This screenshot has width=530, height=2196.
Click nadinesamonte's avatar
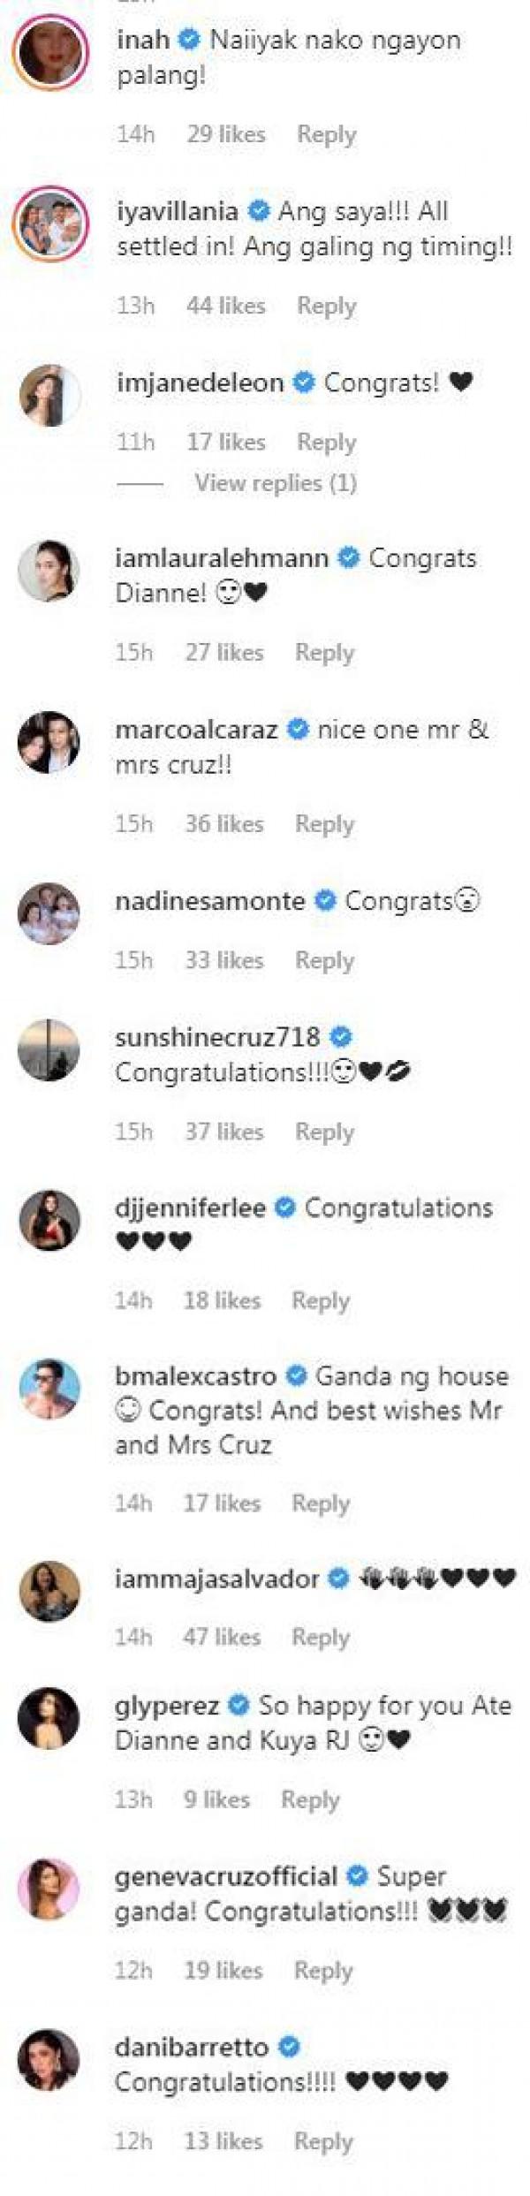pos(49,912)
